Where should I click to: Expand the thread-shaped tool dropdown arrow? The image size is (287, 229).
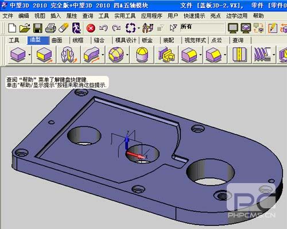[274, 55]
